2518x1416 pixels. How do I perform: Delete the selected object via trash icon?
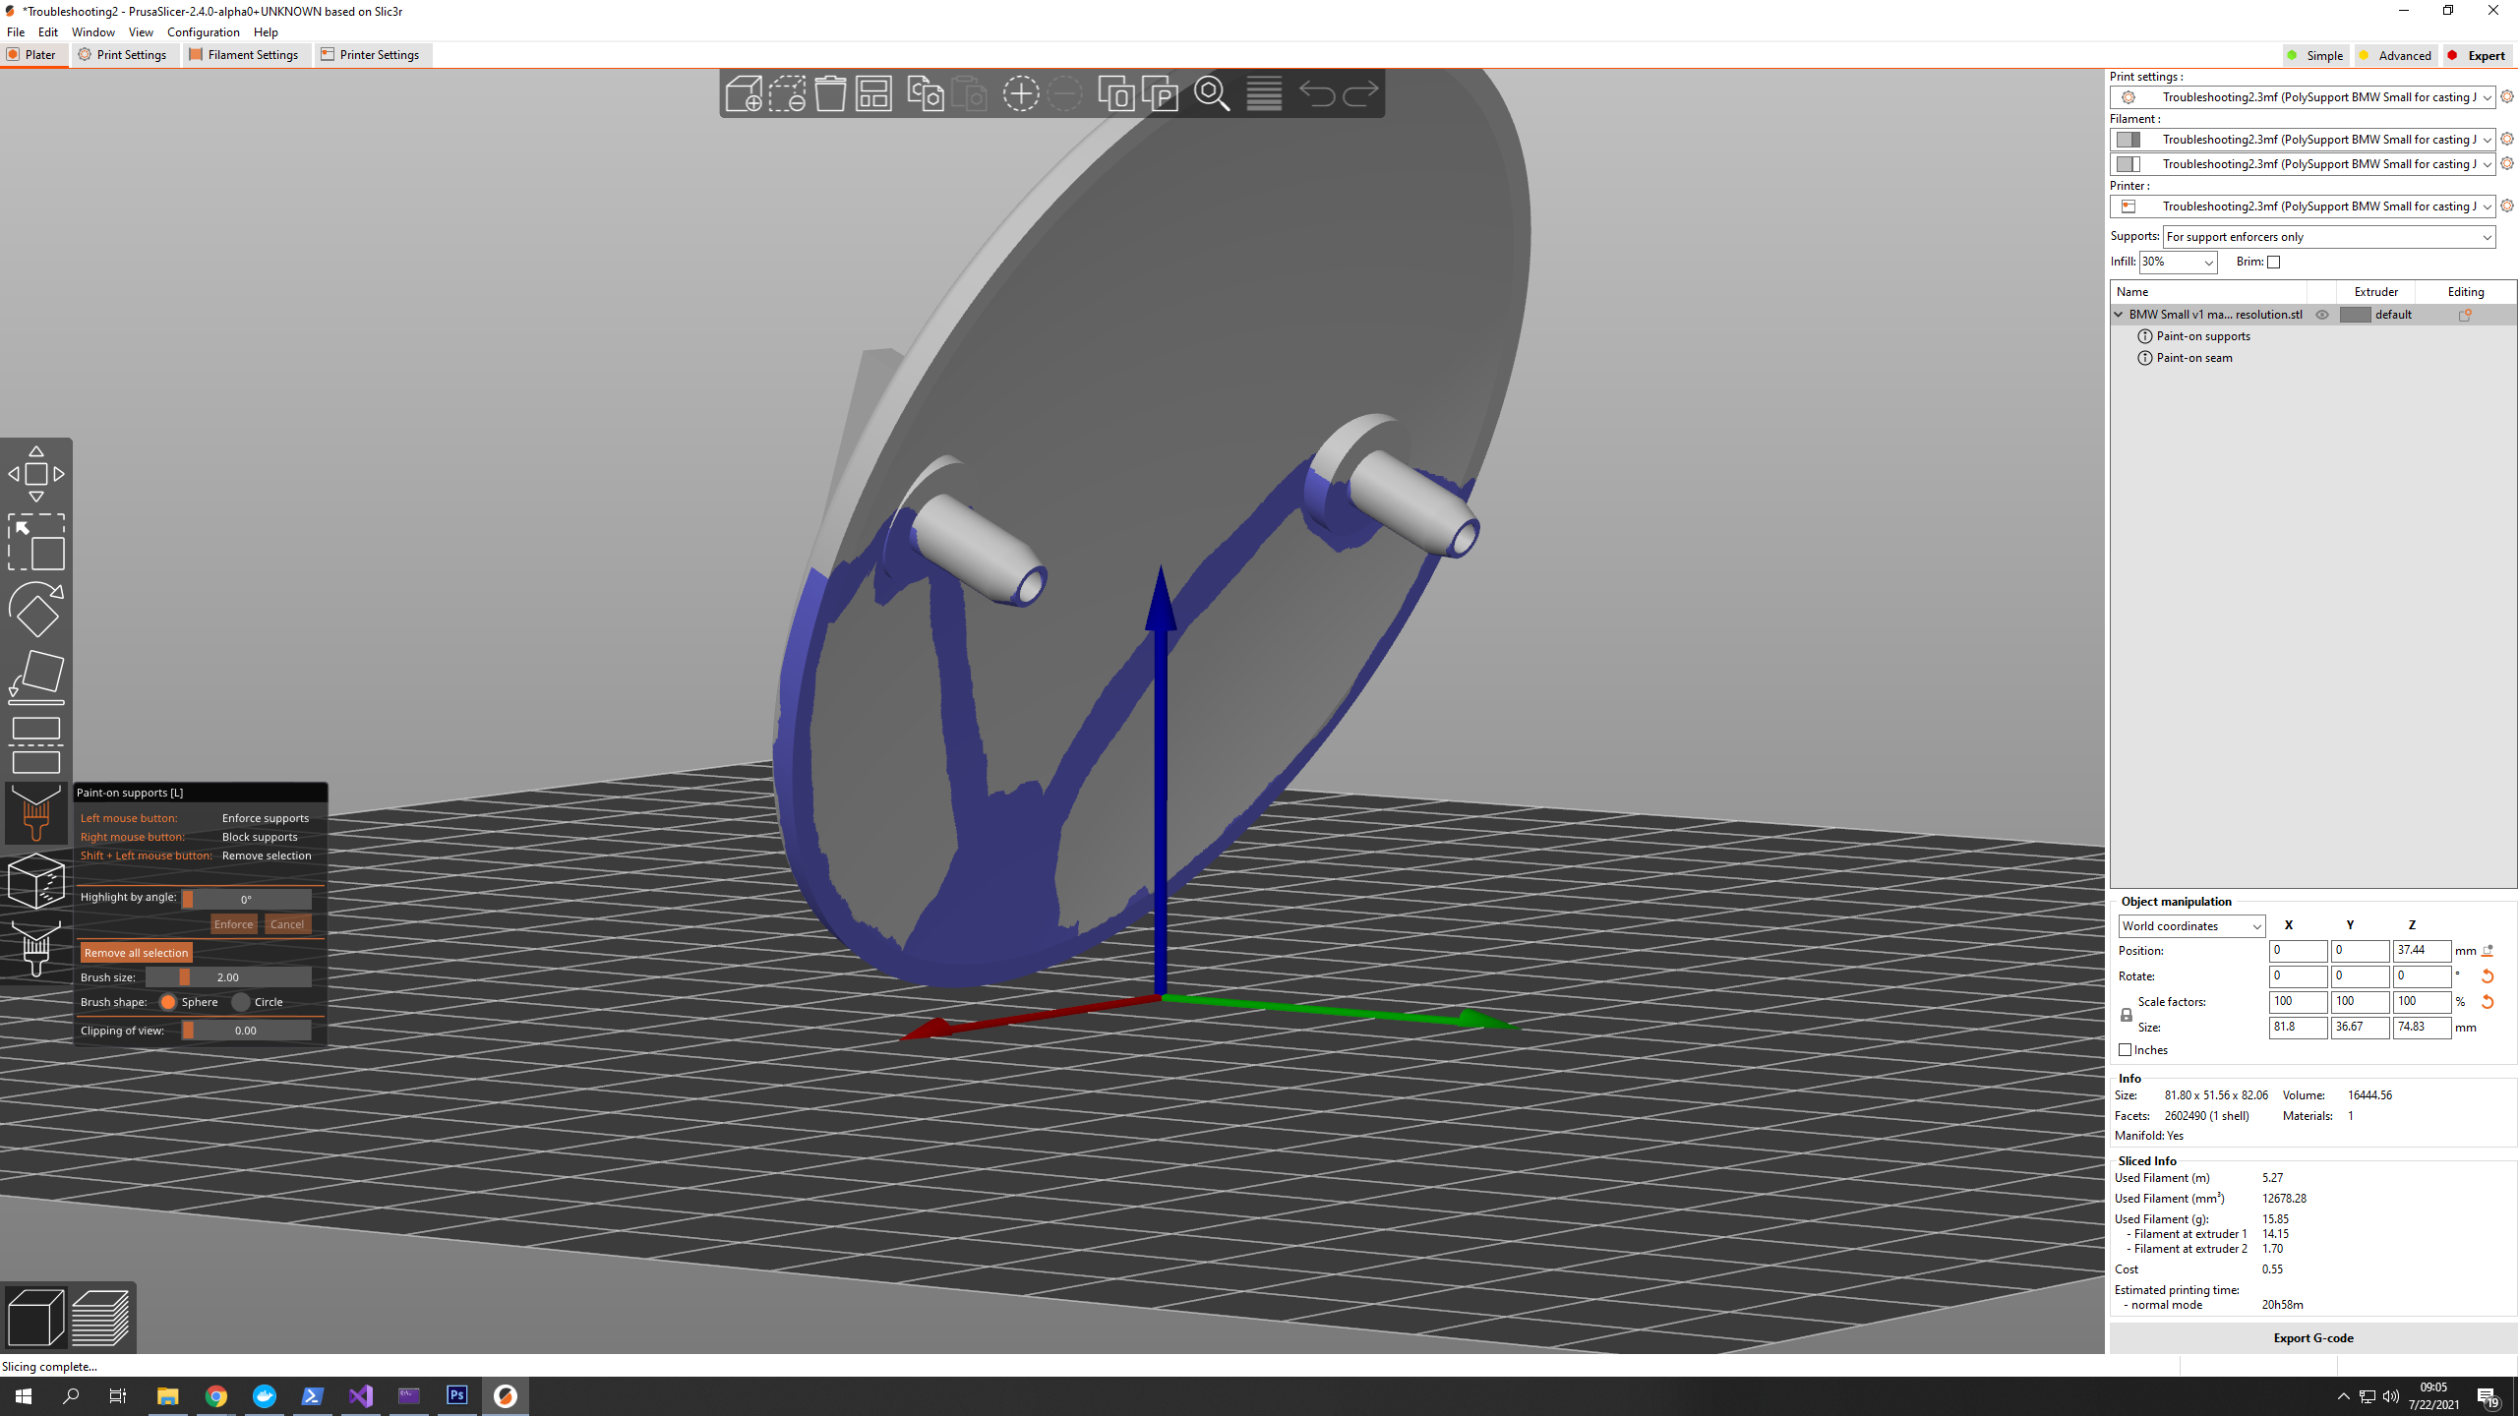coord(831,93)
